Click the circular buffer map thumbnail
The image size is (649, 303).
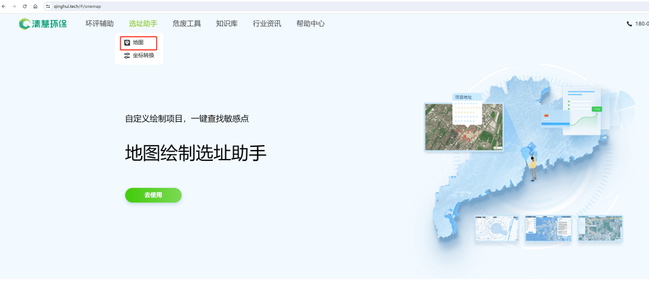(x=497, y=228)
